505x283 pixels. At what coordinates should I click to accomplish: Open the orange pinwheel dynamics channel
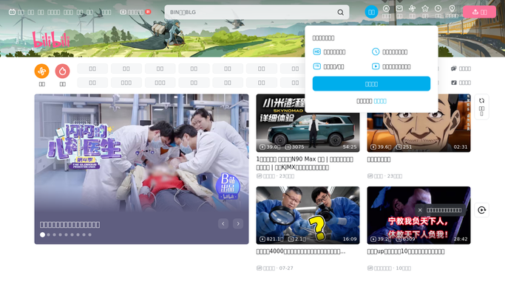(42, 71)
